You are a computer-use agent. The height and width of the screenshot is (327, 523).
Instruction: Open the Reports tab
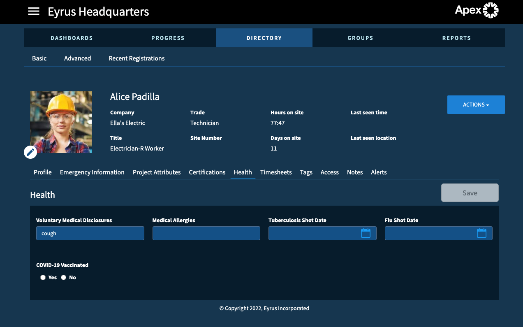(456, 38)
